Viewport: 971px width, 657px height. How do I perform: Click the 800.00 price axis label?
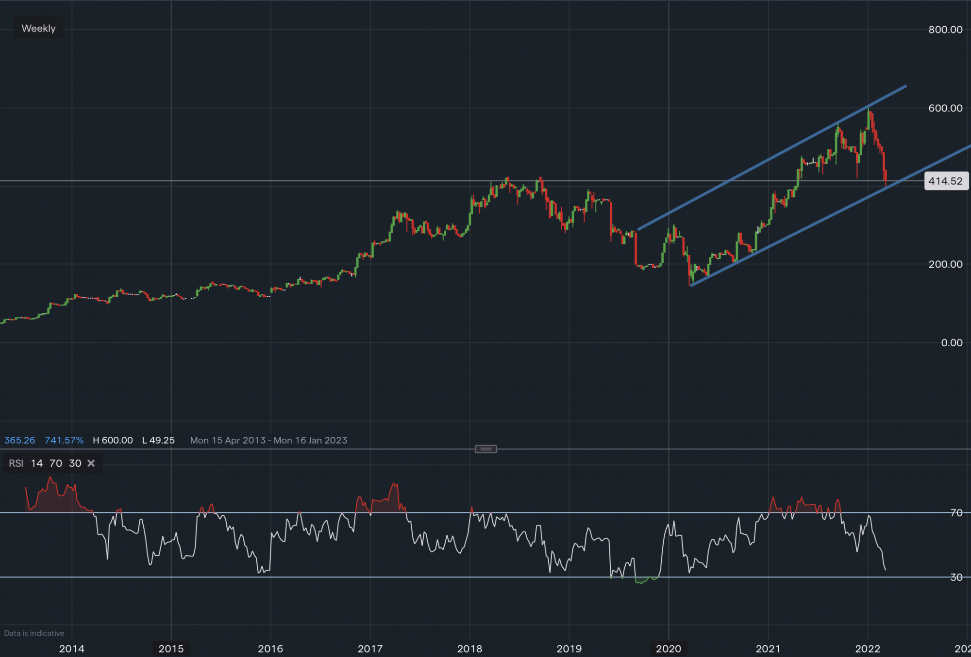[x=945, y=30]
